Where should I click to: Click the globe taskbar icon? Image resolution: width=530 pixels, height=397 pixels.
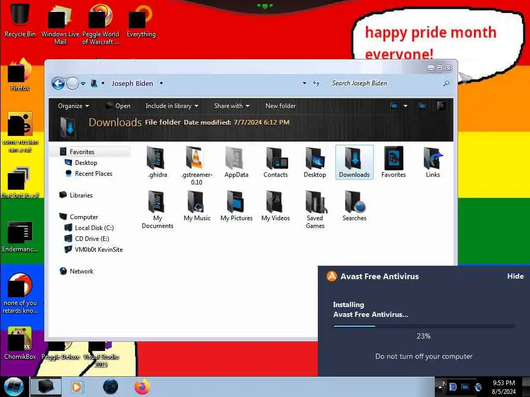tap(110, 387)
